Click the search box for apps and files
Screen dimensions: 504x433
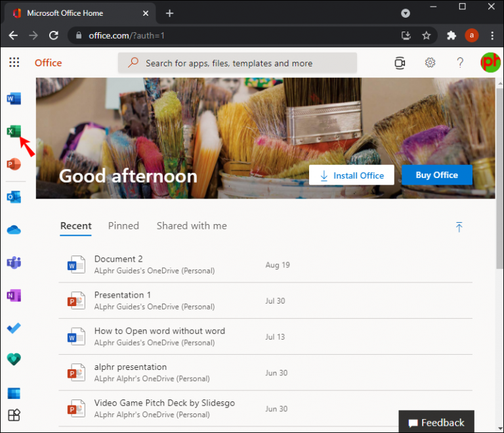point(238,63)
